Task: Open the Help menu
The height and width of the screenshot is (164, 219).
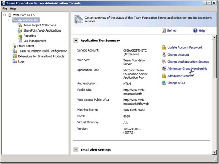Action: tap(13, 9)
